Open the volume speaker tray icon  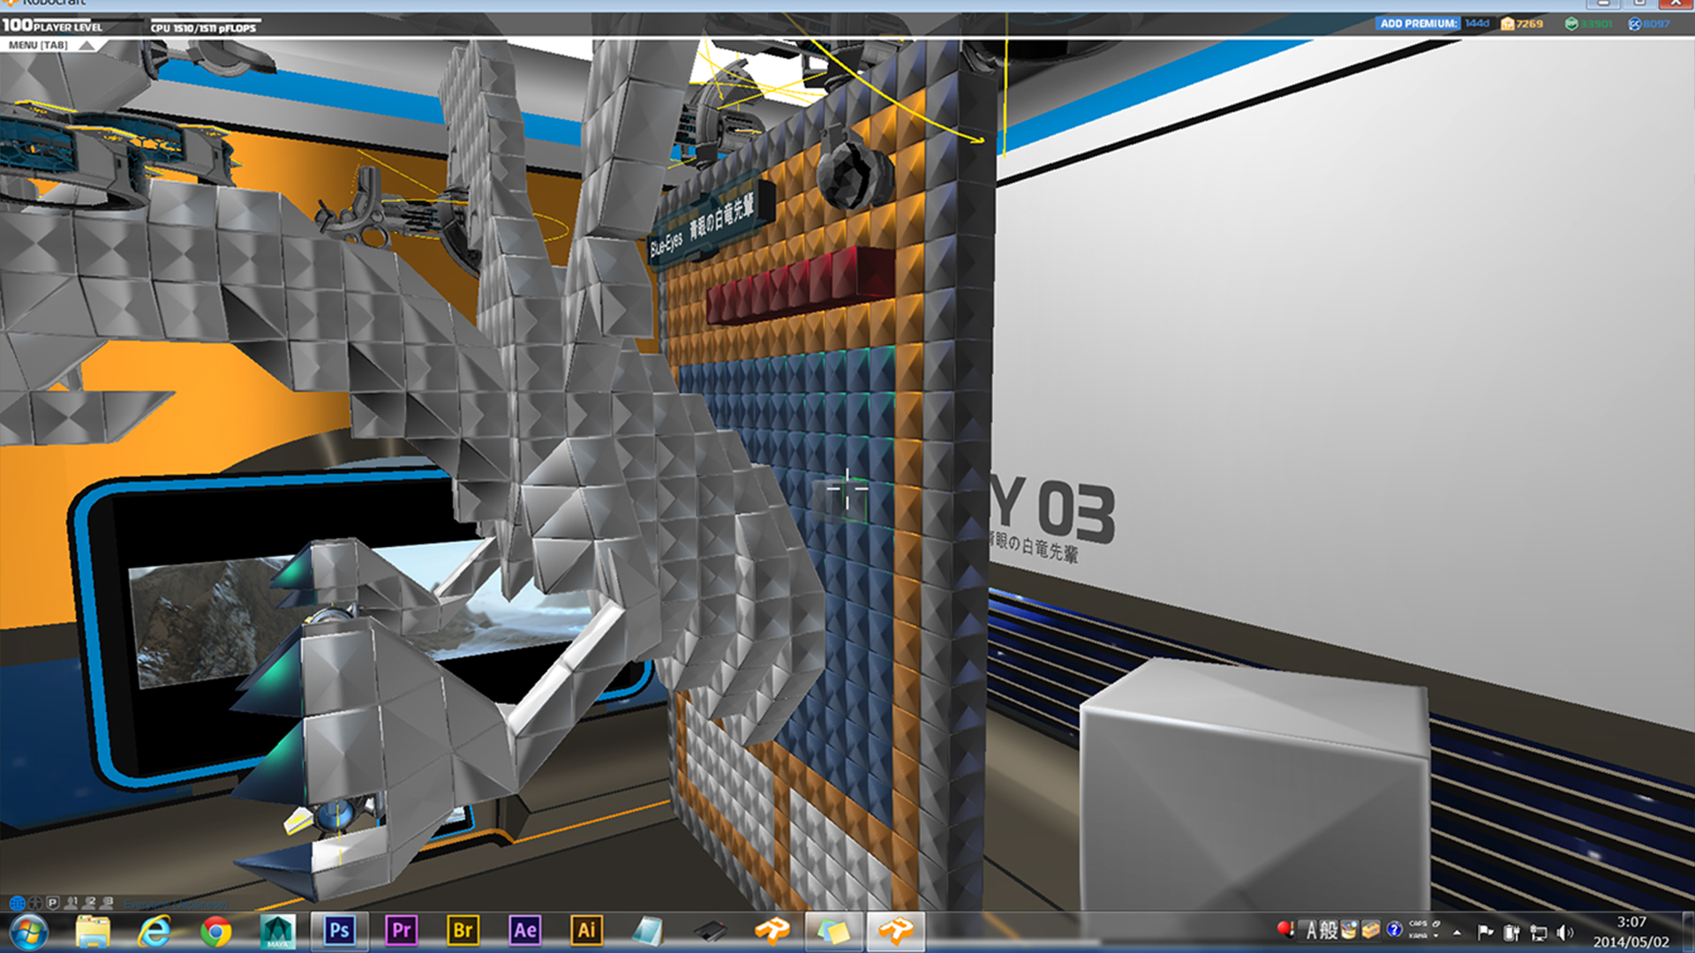[x=1565, y=932]
